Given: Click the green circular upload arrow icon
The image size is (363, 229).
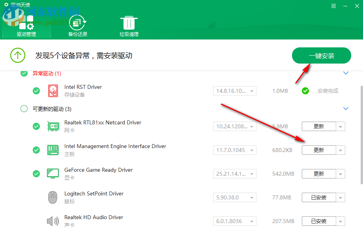Looking at the screenshot, I should tap(18, 55).
